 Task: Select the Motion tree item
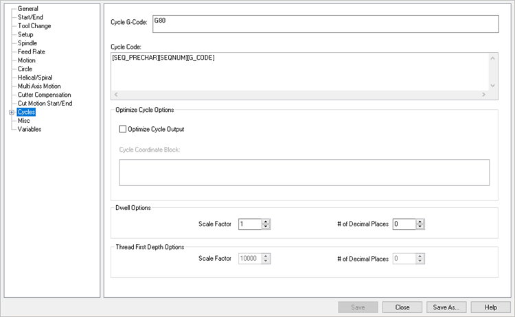click(26, 60)
